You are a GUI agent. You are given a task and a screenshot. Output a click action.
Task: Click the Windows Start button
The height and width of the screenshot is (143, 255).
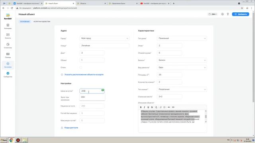(x=4, y=140)
